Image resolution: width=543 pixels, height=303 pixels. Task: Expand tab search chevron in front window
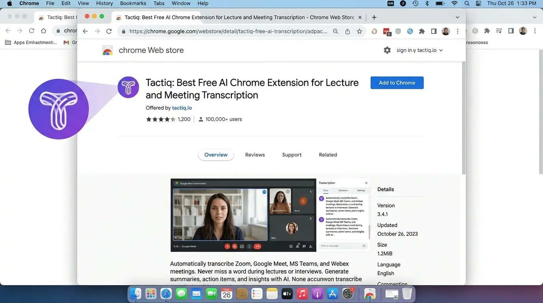[457, 17]
